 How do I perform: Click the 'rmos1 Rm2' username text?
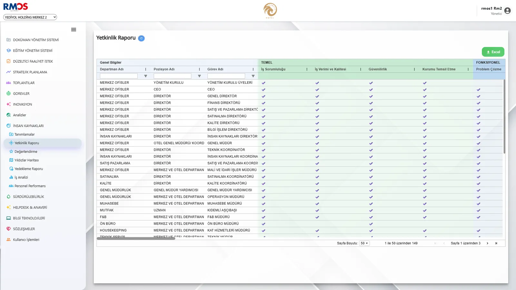(x=491, y=8)
